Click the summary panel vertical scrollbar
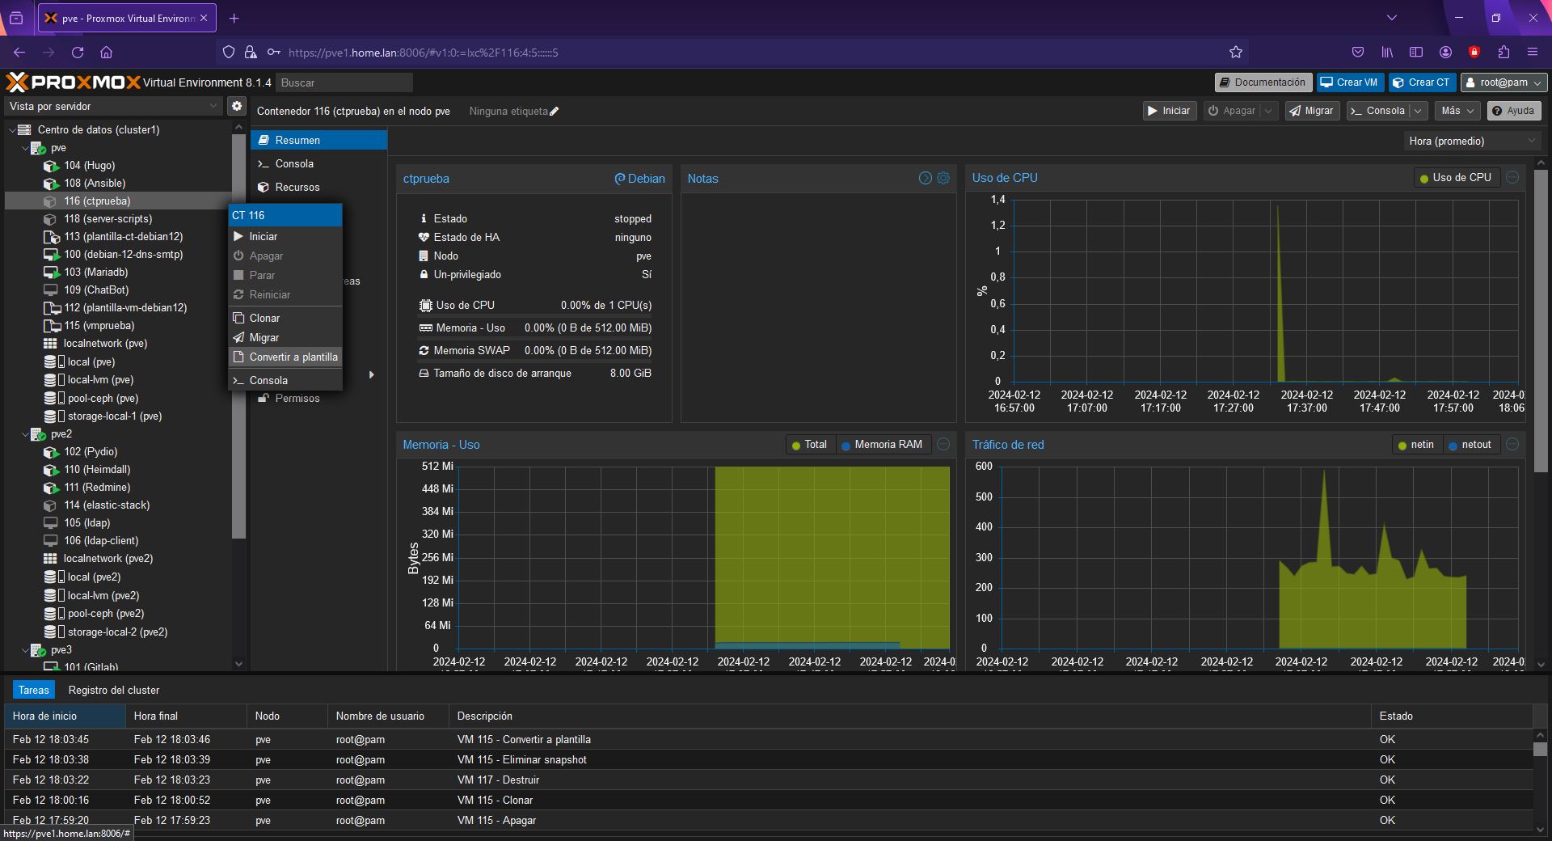Screen dimensions: 1552x841 click(1540, 321)
